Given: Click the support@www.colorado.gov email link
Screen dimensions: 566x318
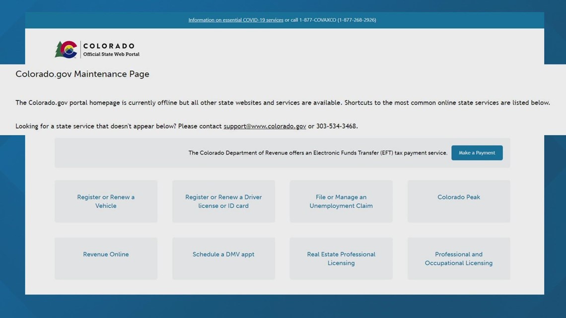Looking at the screenshot, I should [x=265, y=126].
